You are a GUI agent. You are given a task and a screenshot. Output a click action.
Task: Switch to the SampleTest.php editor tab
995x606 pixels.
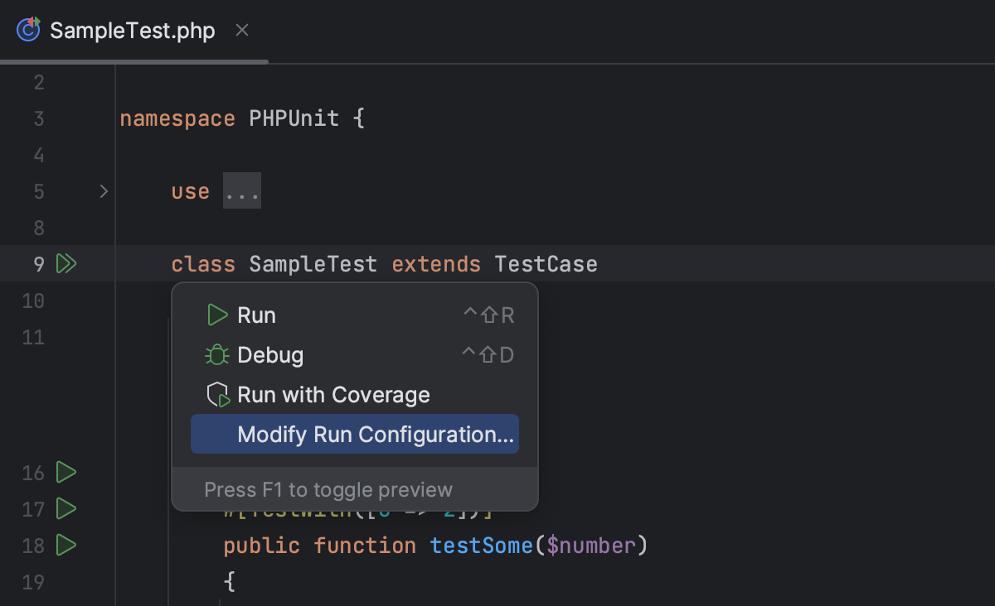pyautogui.click(x=132, y=29)
